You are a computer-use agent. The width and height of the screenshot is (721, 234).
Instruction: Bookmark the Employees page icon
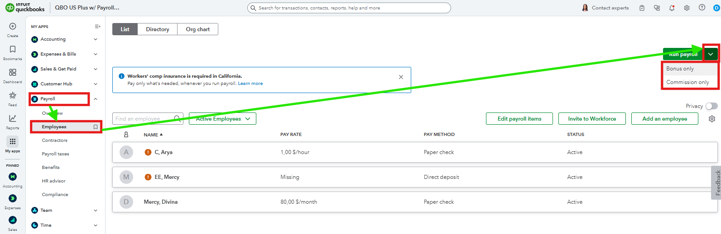coord(96,127)
